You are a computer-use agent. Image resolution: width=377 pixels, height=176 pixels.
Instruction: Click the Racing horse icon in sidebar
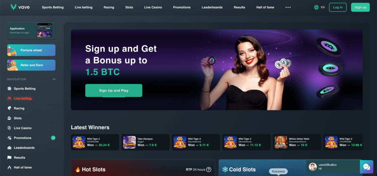pyautogui.click(x=9, y=108)
